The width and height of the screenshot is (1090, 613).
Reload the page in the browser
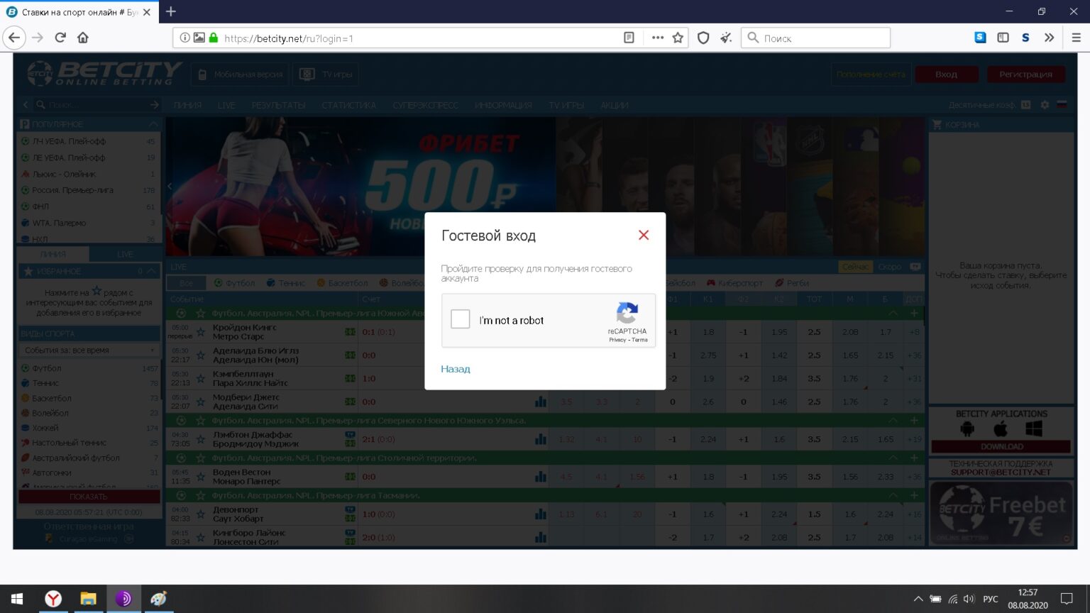pos(60,38)
